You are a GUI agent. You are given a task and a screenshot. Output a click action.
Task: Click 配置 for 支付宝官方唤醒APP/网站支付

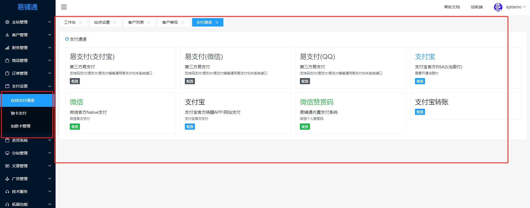click(190, 127)
